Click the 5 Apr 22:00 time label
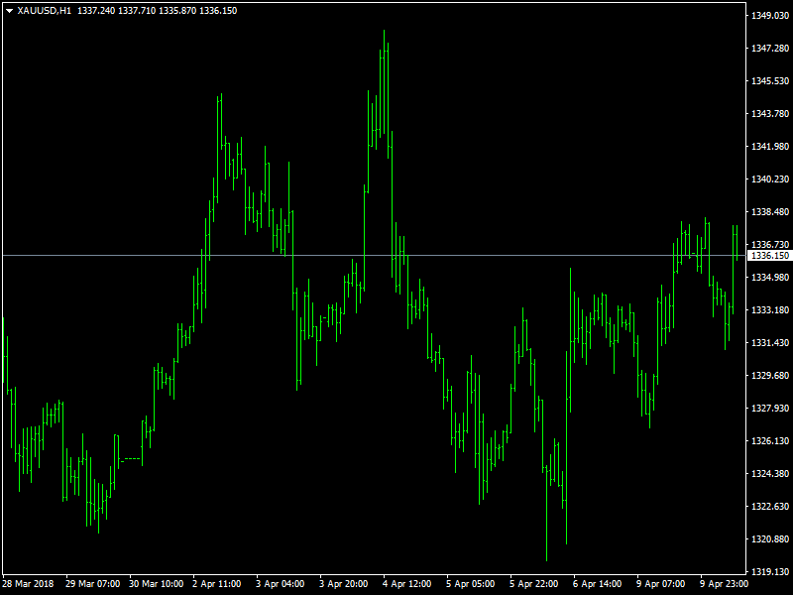Viewport: 793px width, 595px height. point(533,584)
